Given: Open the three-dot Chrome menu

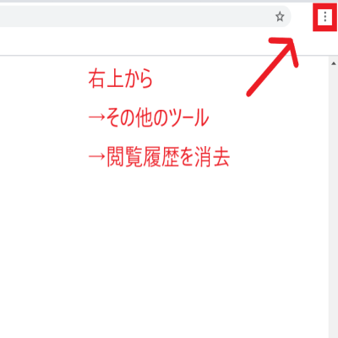Looking at the screenshot, I should (325, 17).
